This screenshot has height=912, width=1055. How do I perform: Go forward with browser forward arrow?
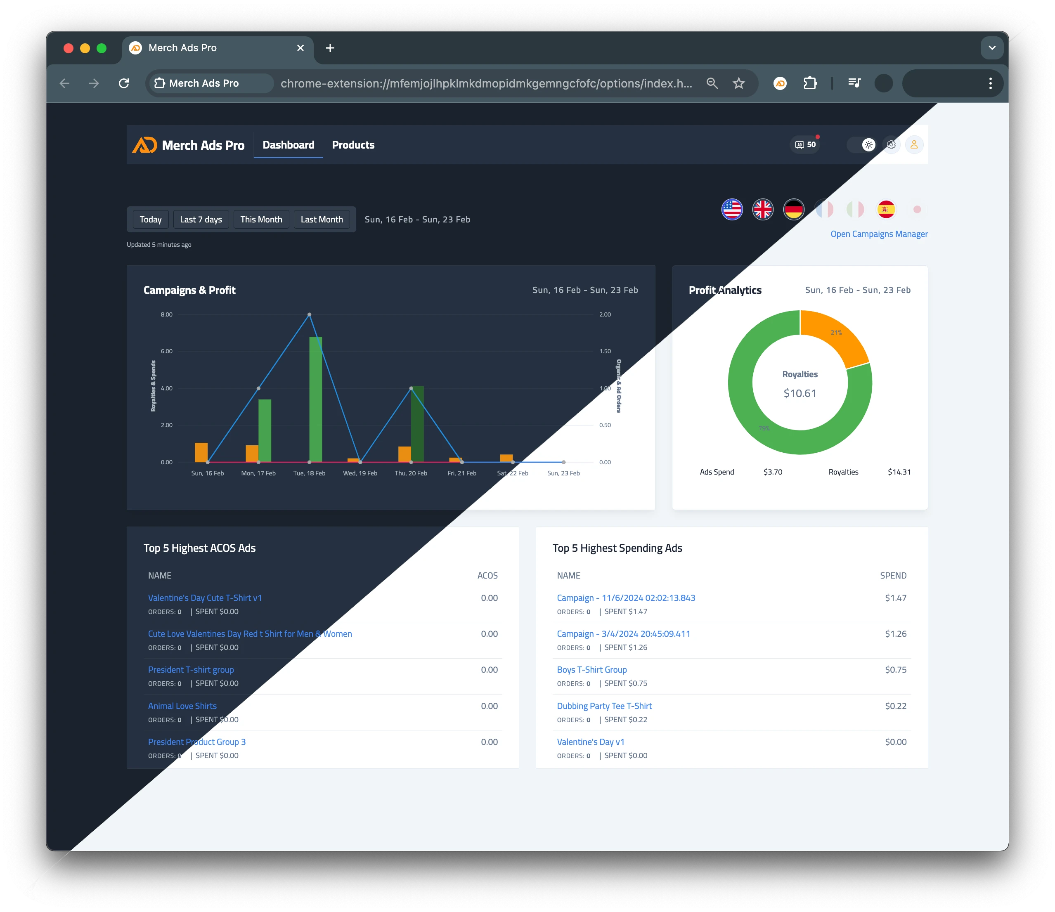click(94, 83)
